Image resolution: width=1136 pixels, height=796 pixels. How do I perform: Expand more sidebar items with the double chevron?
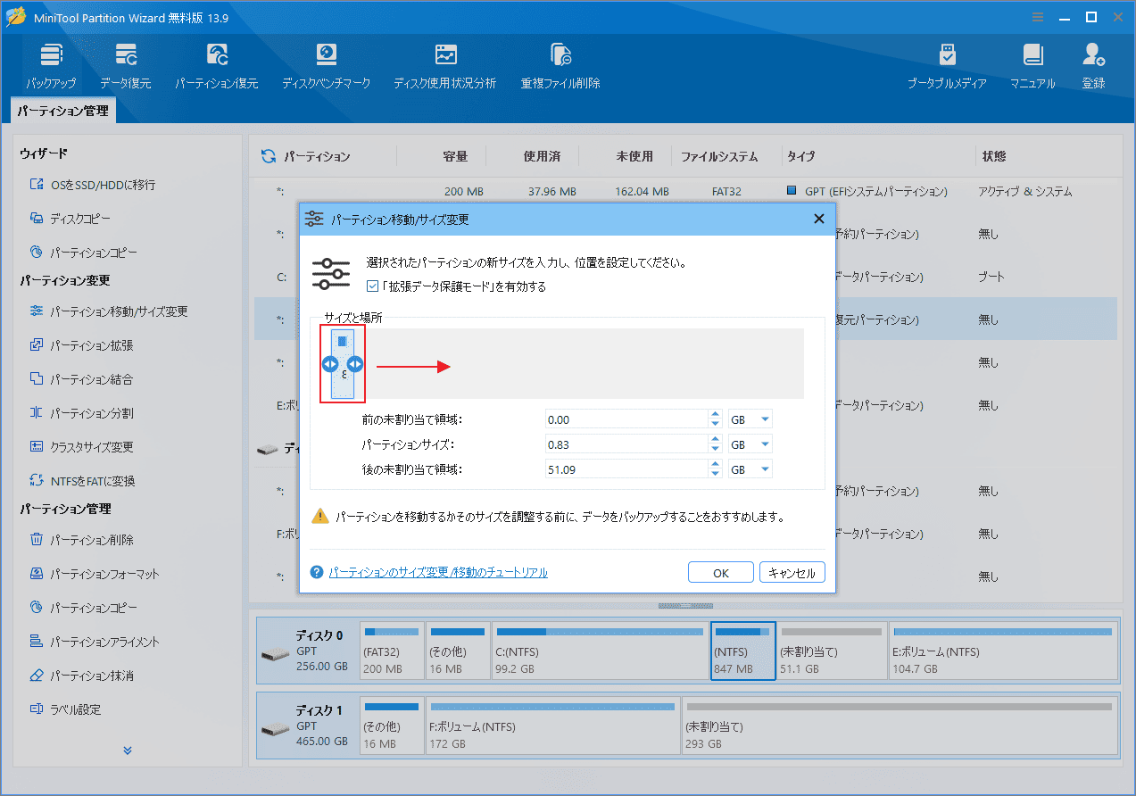tap(128, 750)
